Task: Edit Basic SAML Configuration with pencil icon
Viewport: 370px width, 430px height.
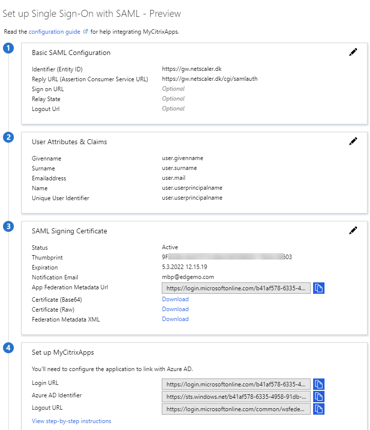Action: [353, 52]
